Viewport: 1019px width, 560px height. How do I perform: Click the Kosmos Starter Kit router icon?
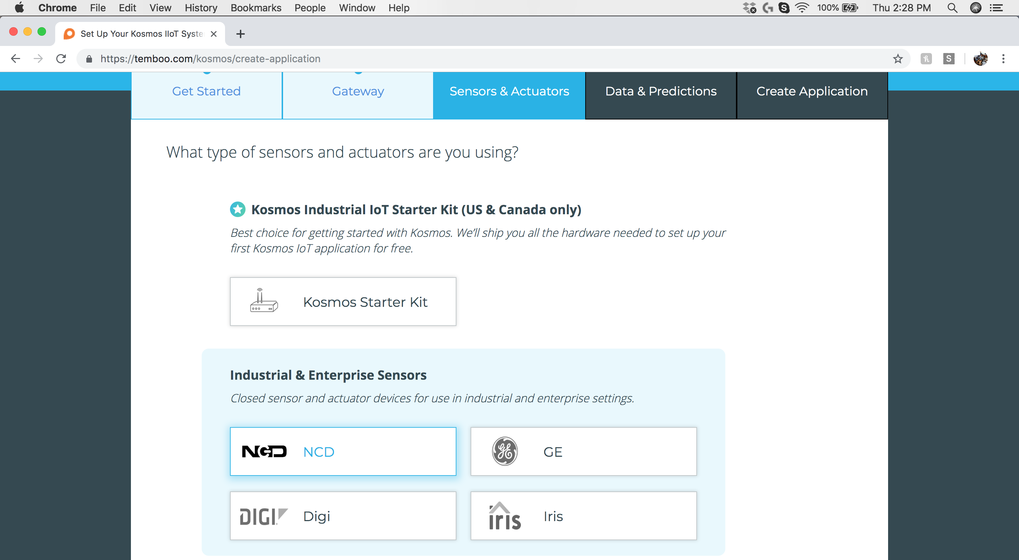(264, 301)
